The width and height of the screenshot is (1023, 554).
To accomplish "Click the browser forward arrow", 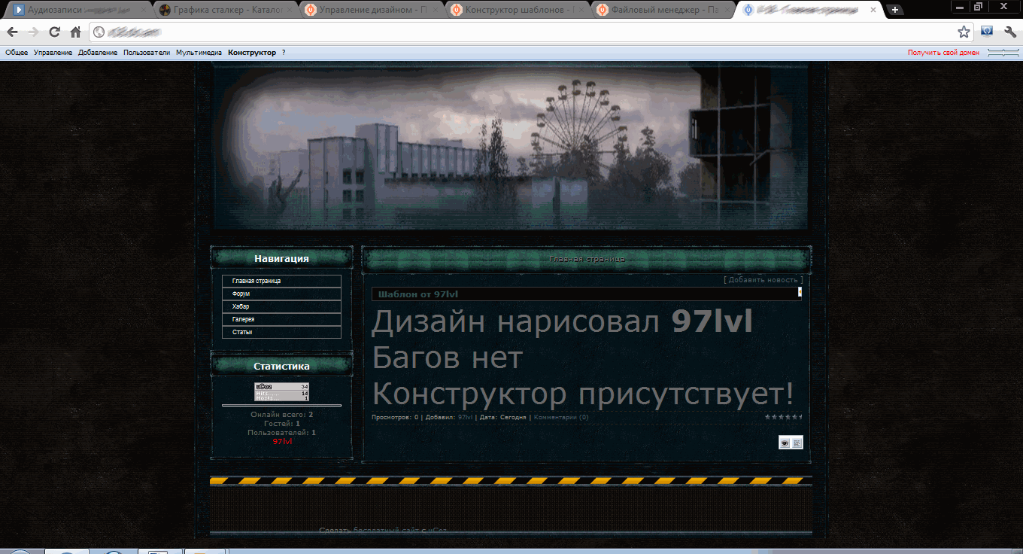I will [33, 32].
